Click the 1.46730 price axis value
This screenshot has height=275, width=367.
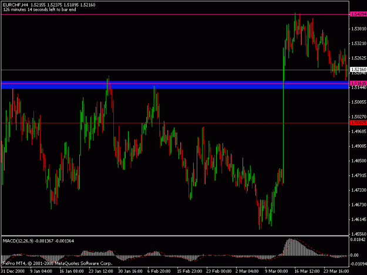click(359, 205)
